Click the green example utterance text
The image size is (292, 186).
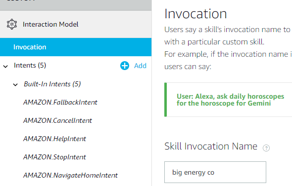click(x=230, y=100)
